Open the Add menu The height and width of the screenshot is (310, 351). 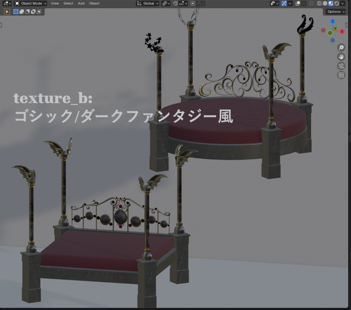click(x=81, y=3)
